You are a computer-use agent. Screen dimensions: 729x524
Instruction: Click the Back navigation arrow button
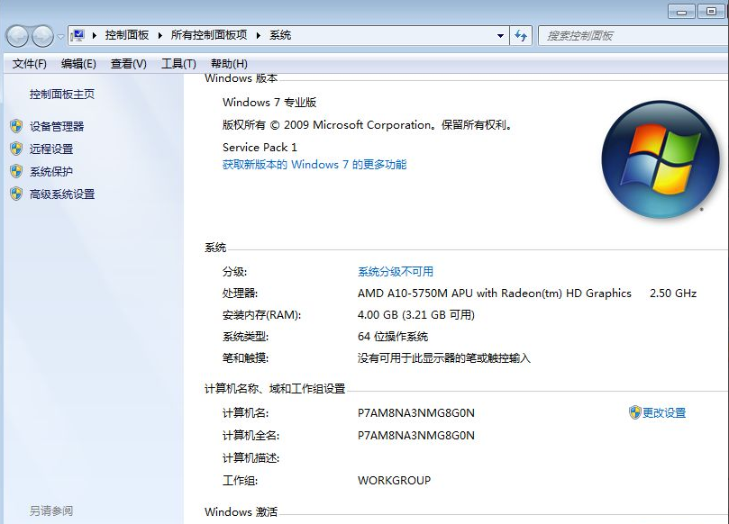point(18,36)
